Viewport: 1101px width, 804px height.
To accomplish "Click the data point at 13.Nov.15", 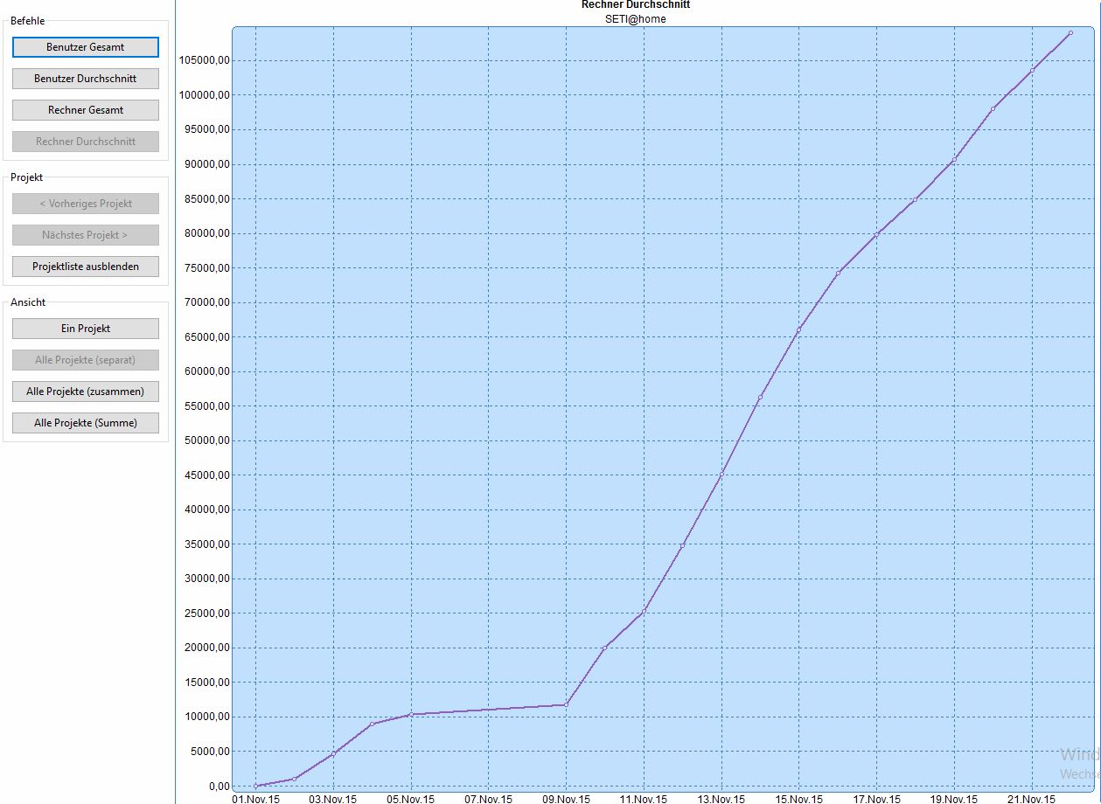I will pos(721,475).
